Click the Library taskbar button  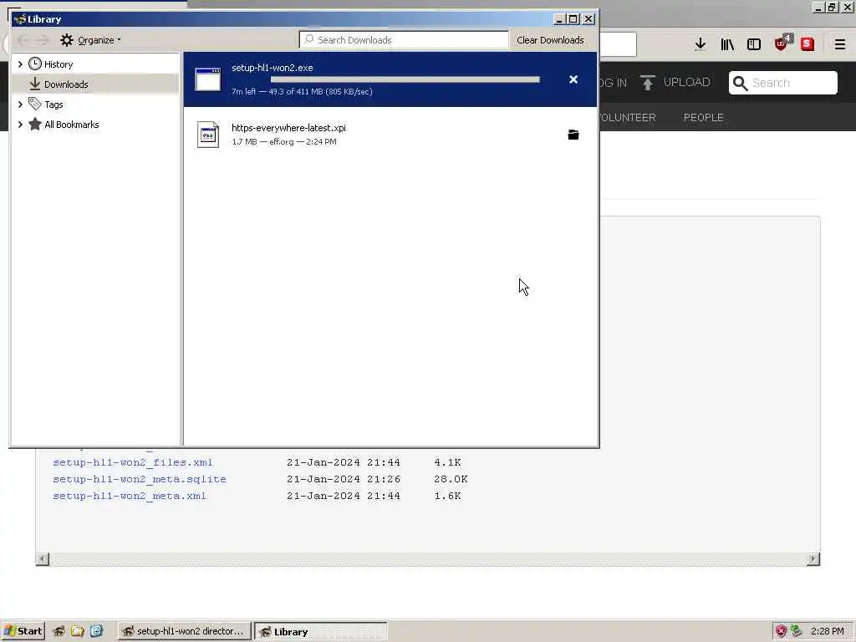[320, 632]
